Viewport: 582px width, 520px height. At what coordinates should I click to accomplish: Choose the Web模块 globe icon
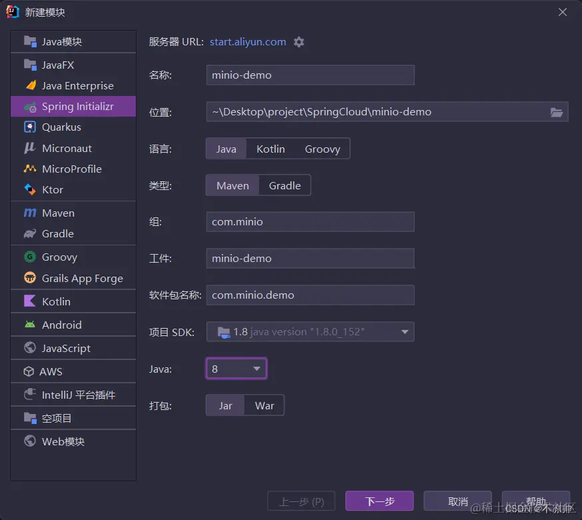click(x=30, y=441)
